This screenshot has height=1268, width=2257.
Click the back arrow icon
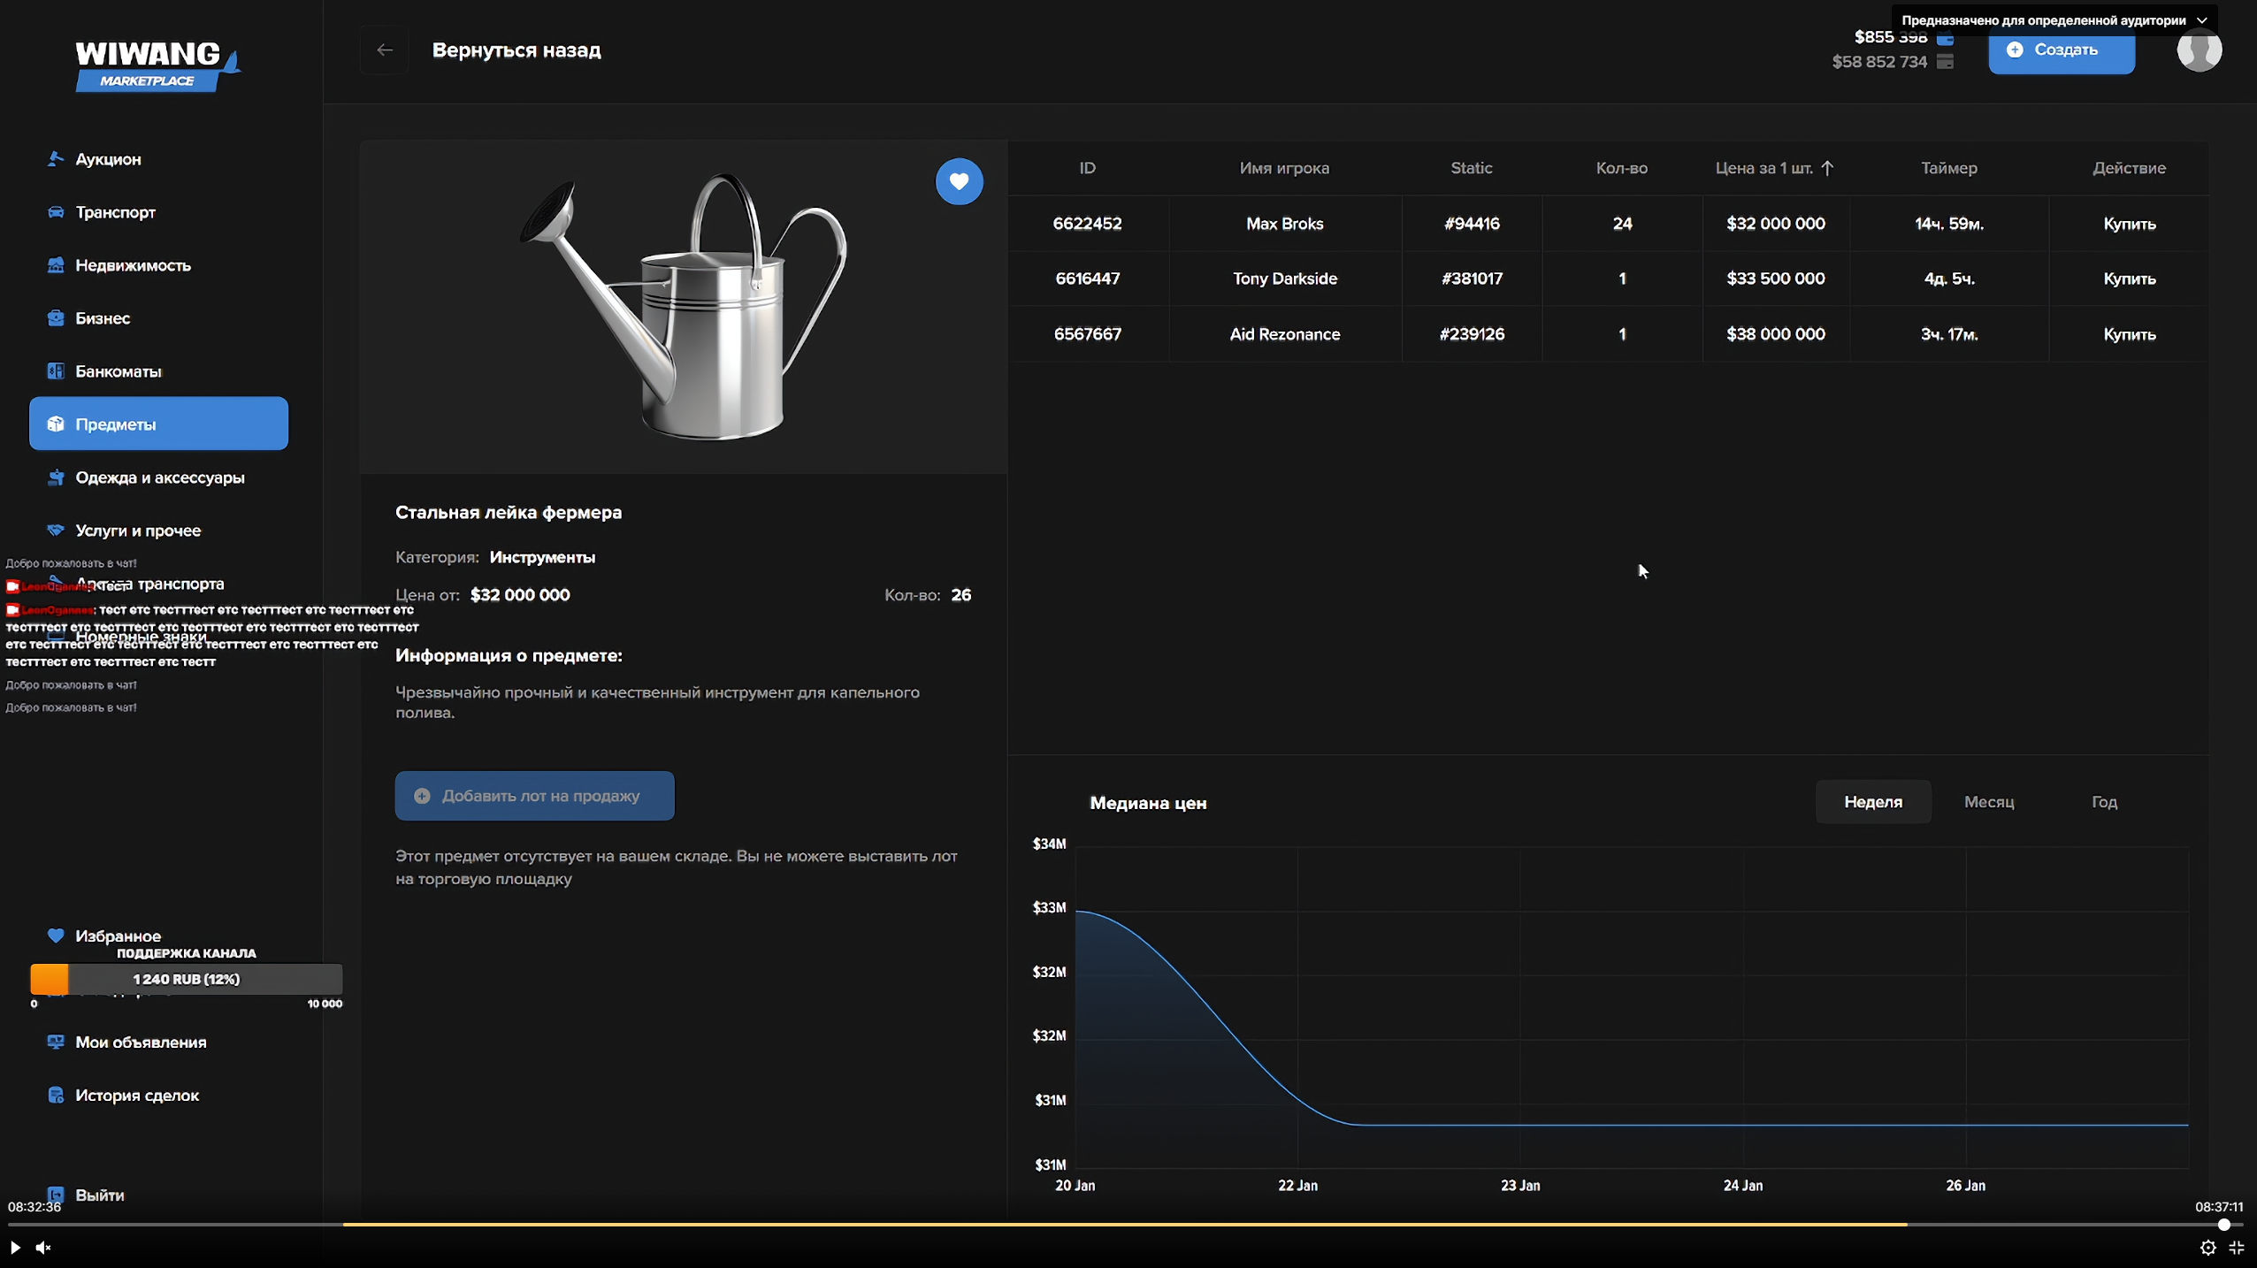(384, 50)
